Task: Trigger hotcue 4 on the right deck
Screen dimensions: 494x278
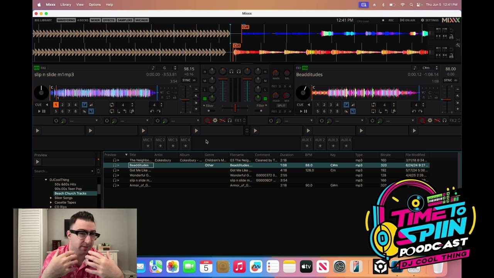Action: [337, 105]
